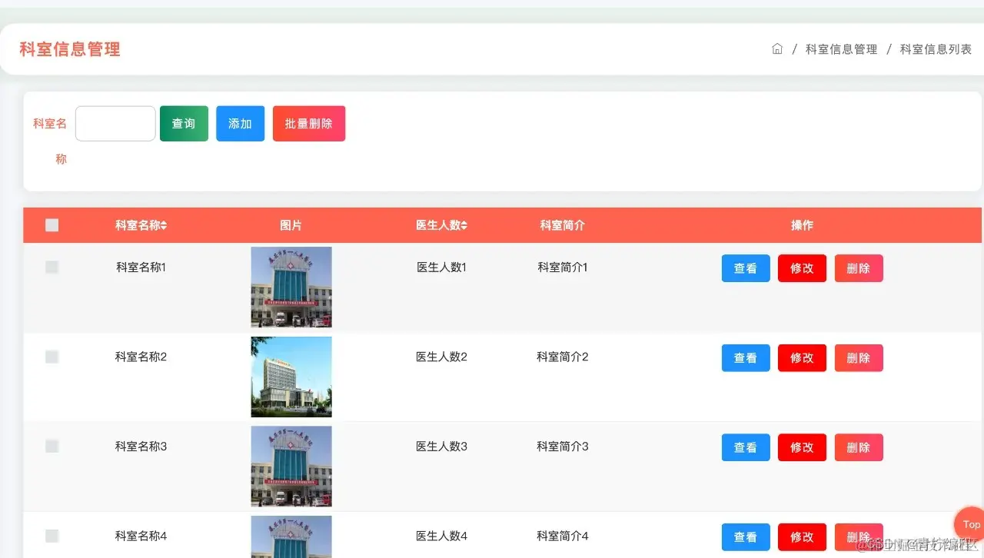
Task: Open the hospital image for 科室名称3
Action: (x=291, y=467)
